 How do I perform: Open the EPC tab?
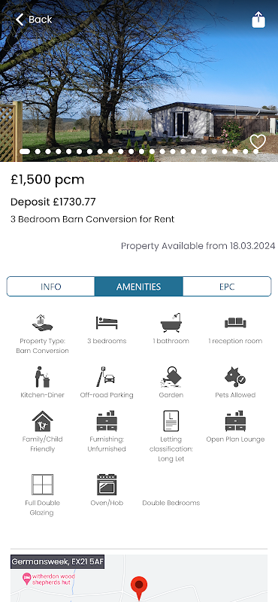click(227, 287)
